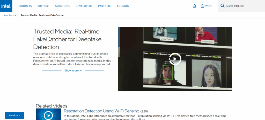Click the search magnifier icon
Screen dimensions: 265x120
click(222, 6)
